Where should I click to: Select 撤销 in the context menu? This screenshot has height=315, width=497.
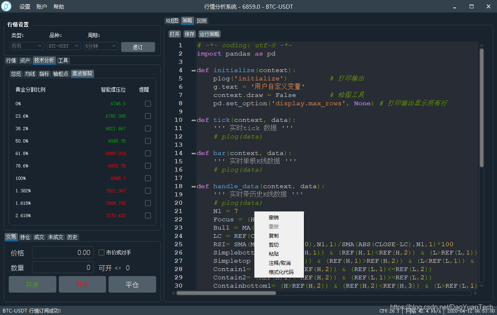tap(273, 217)
